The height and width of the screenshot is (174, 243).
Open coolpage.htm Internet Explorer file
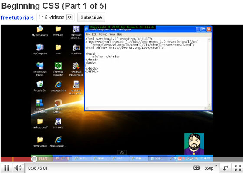pos(58,86)
